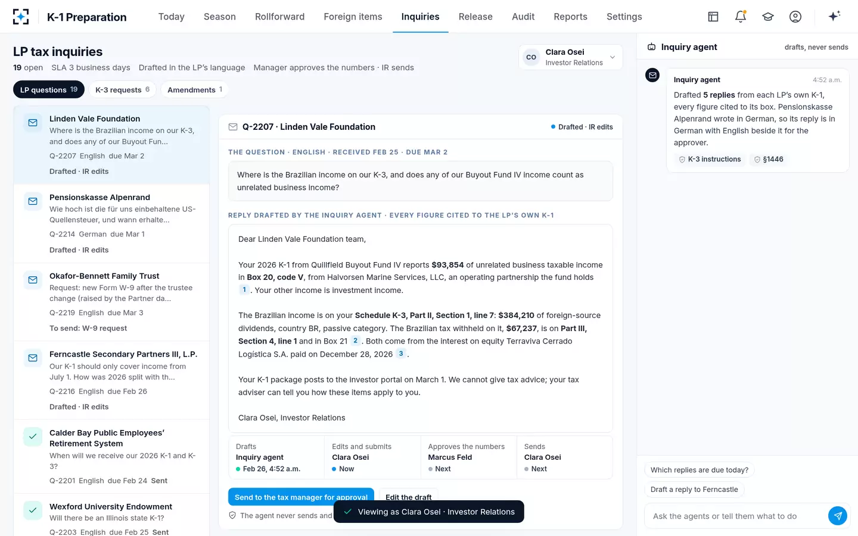858x536 pixels.
Task: Click the mail icon for Okafor-Bennett Family Trust
Action: [x=33, y=280]
